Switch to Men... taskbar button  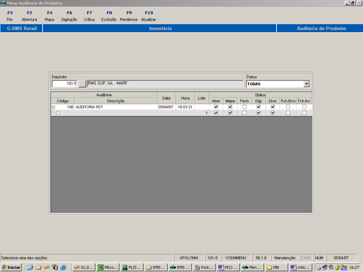click(252, 268)
